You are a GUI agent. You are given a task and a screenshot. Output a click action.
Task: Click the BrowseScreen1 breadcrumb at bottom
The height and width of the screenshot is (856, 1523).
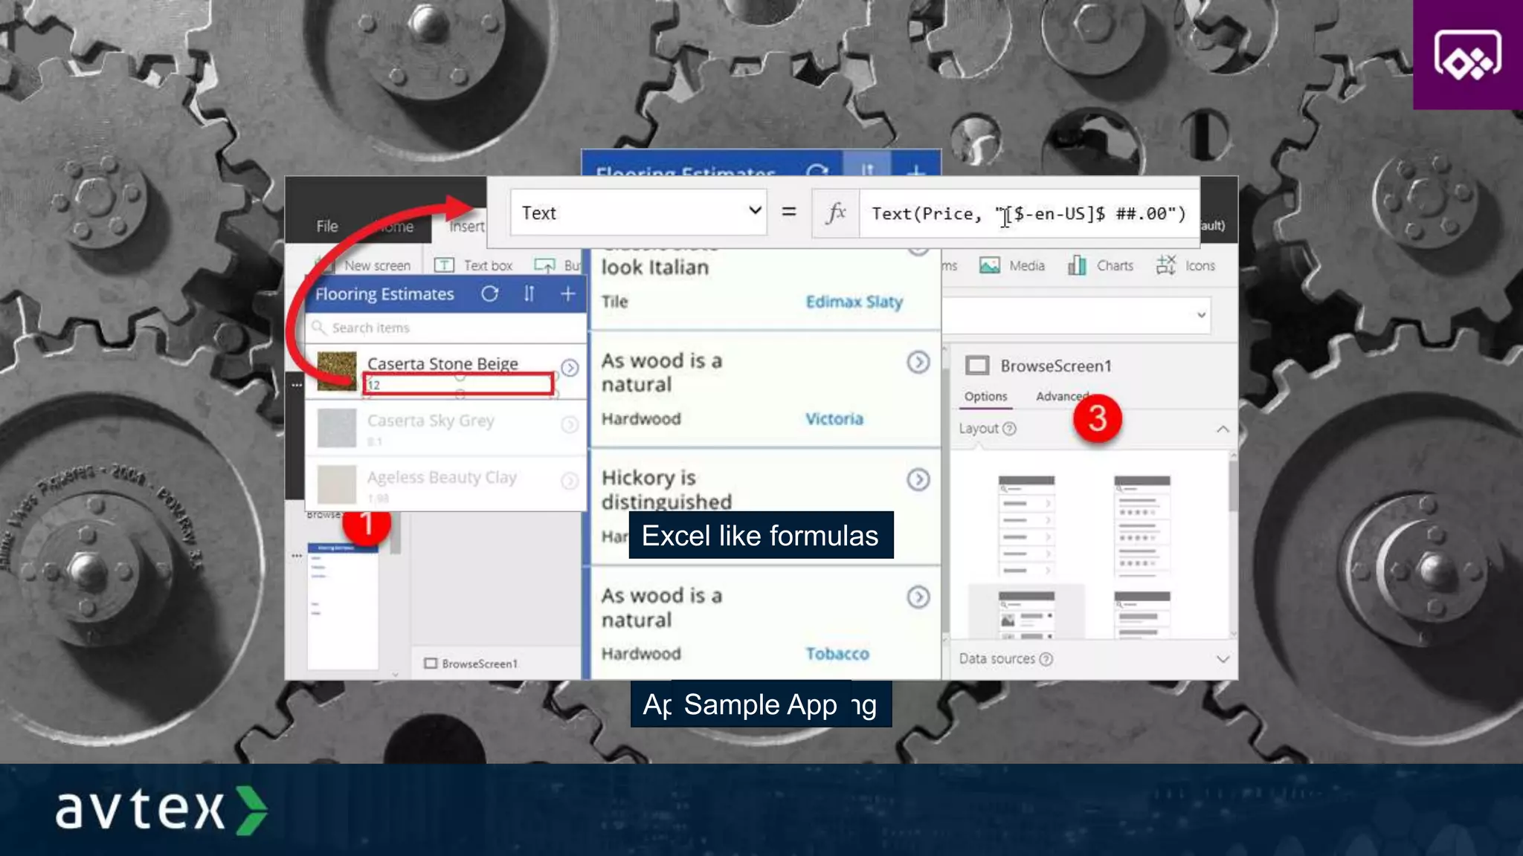[x=471, y=664]
